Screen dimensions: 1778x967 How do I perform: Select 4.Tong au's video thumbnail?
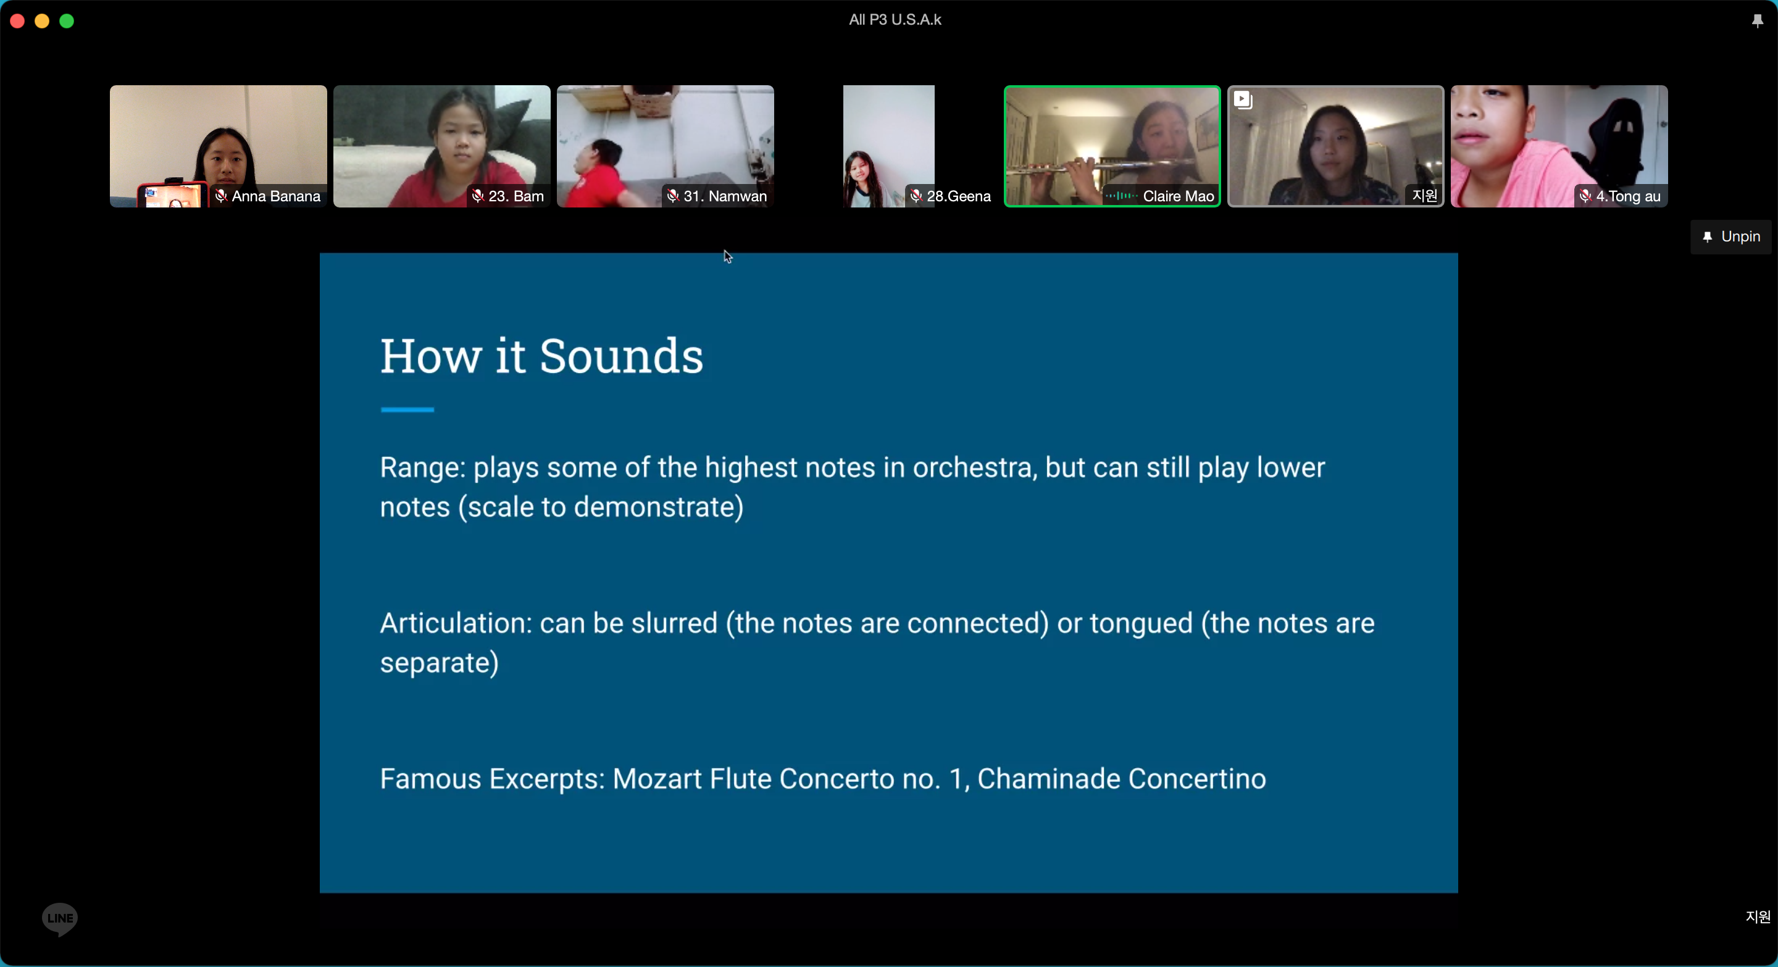coord(1559,146)
